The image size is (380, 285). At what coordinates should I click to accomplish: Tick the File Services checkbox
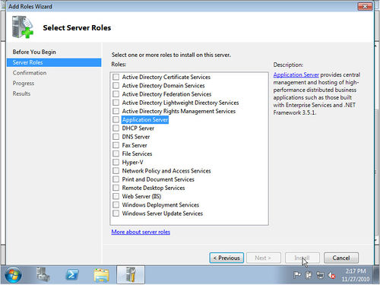coord(116,154)
